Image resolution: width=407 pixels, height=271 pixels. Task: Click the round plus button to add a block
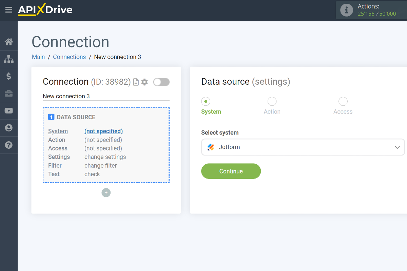tap(106, 193)
